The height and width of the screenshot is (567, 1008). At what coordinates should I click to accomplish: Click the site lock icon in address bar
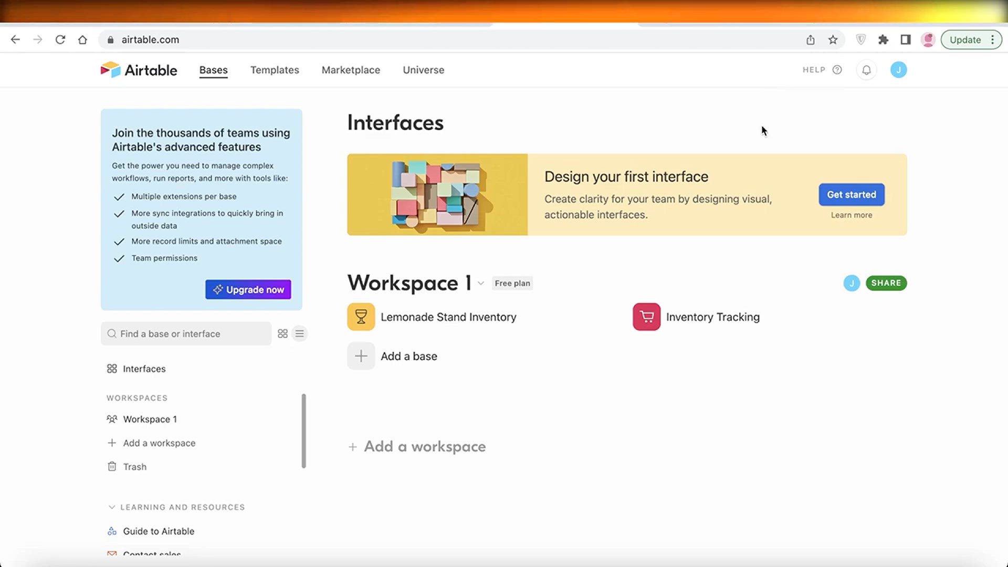point(110,40)
